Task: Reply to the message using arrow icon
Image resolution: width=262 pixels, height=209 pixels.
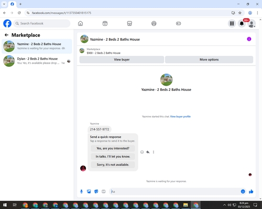Action: click(x=148, y=152)
